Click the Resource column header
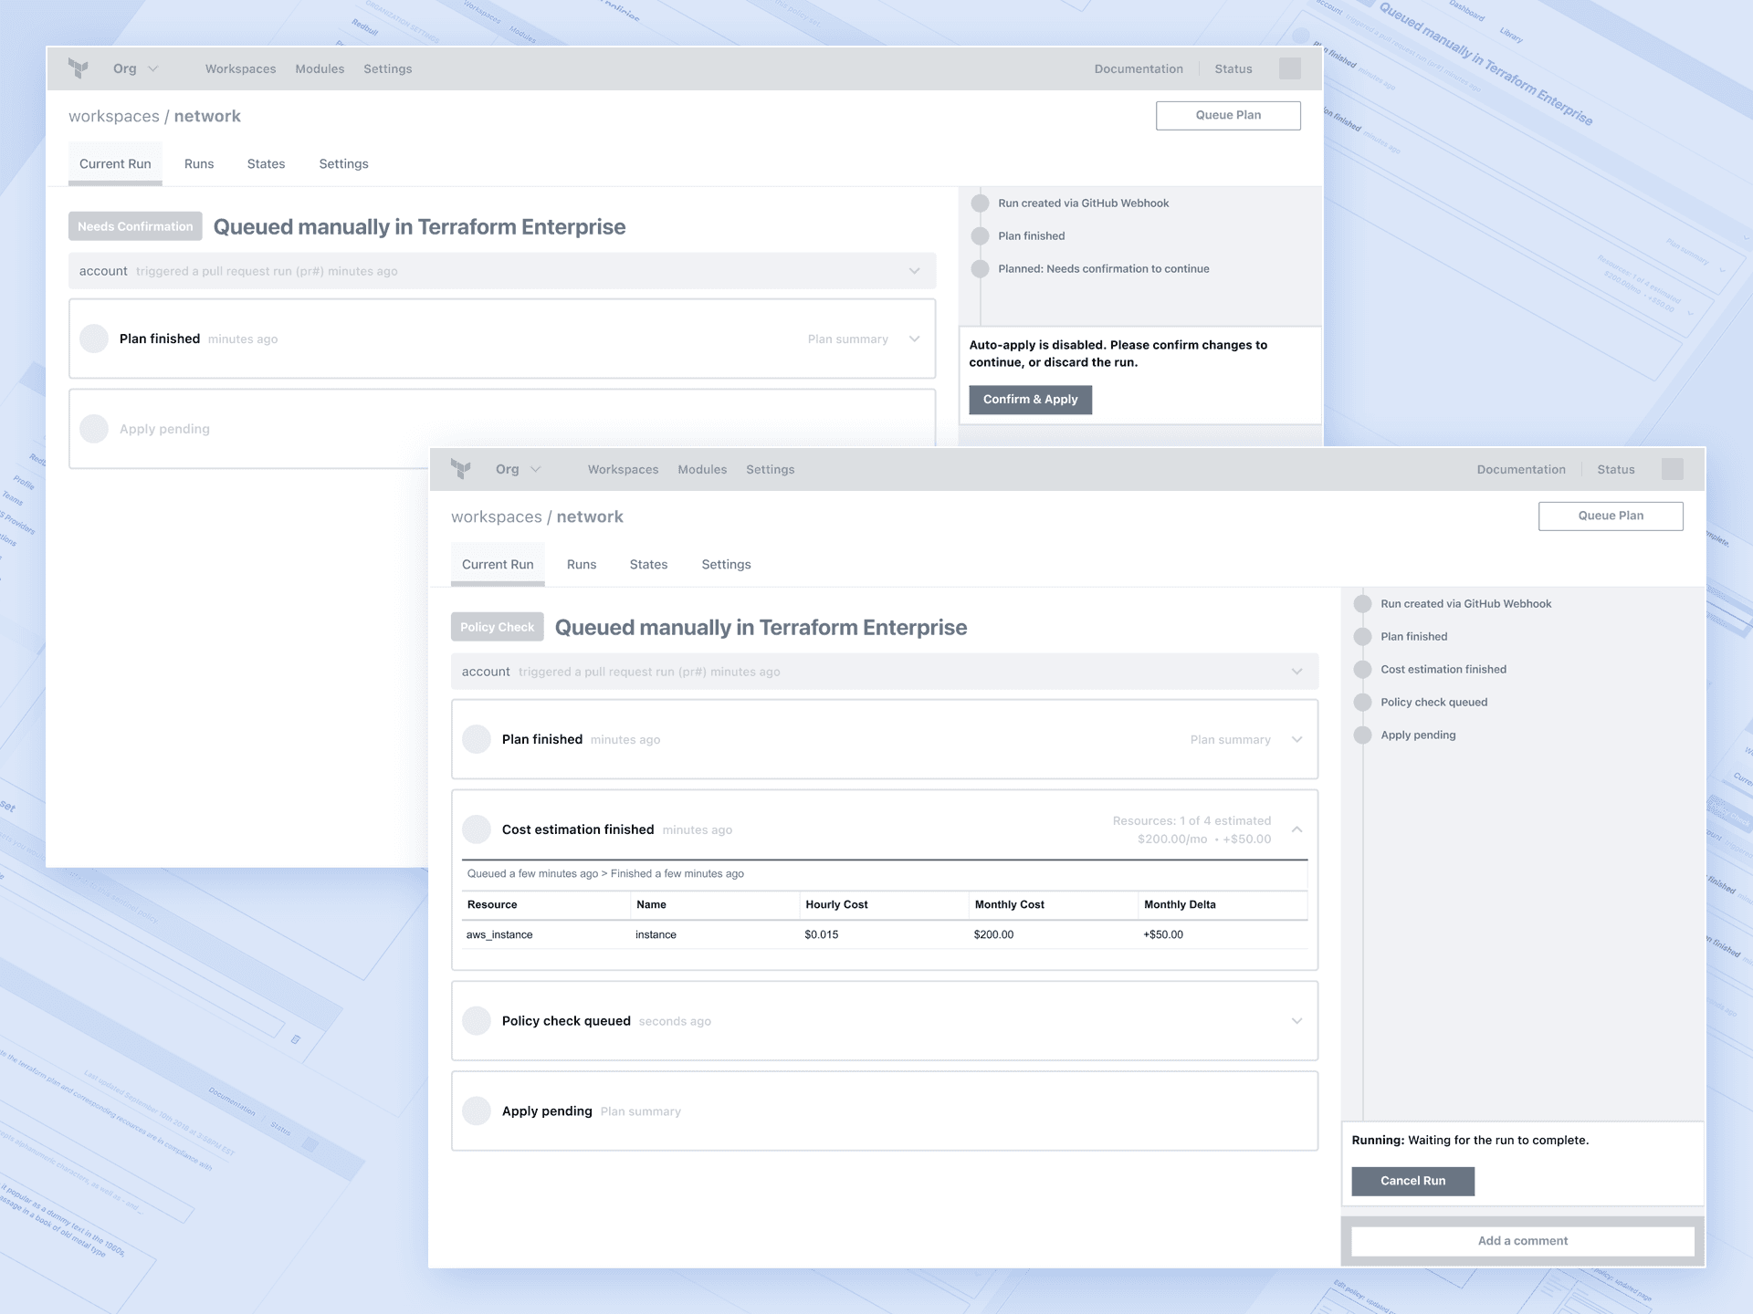 492,904
